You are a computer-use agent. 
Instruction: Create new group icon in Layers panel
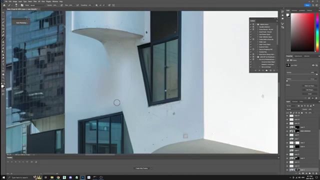309,173
